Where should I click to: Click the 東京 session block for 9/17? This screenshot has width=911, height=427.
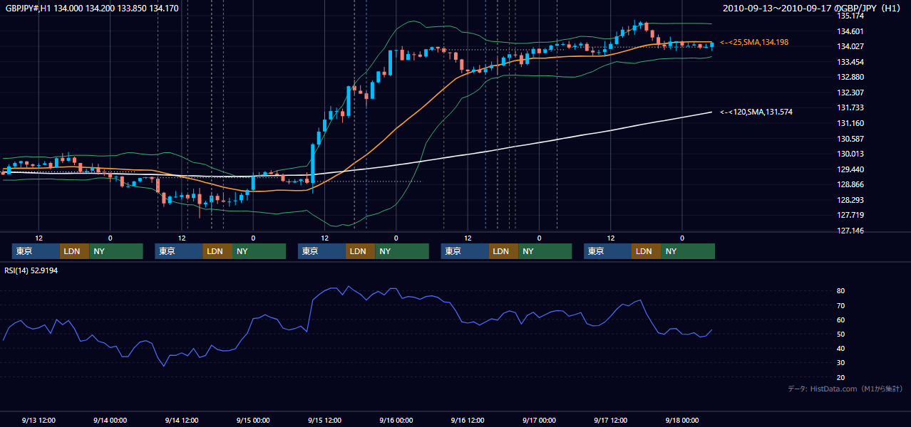607,251
